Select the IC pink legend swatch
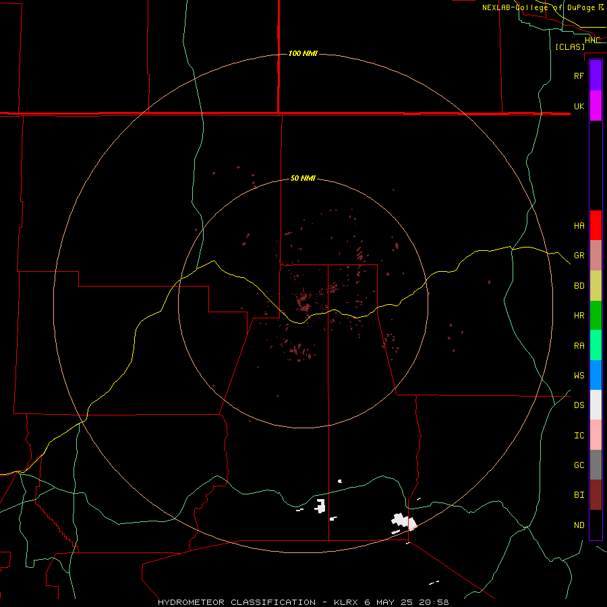 596,435
